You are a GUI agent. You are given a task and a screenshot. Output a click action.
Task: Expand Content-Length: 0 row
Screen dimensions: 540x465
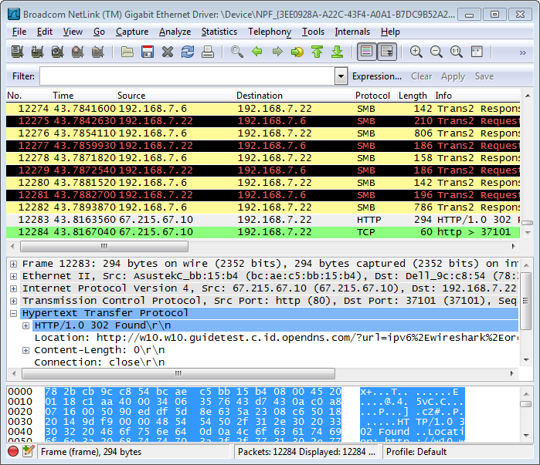(25, 350)
